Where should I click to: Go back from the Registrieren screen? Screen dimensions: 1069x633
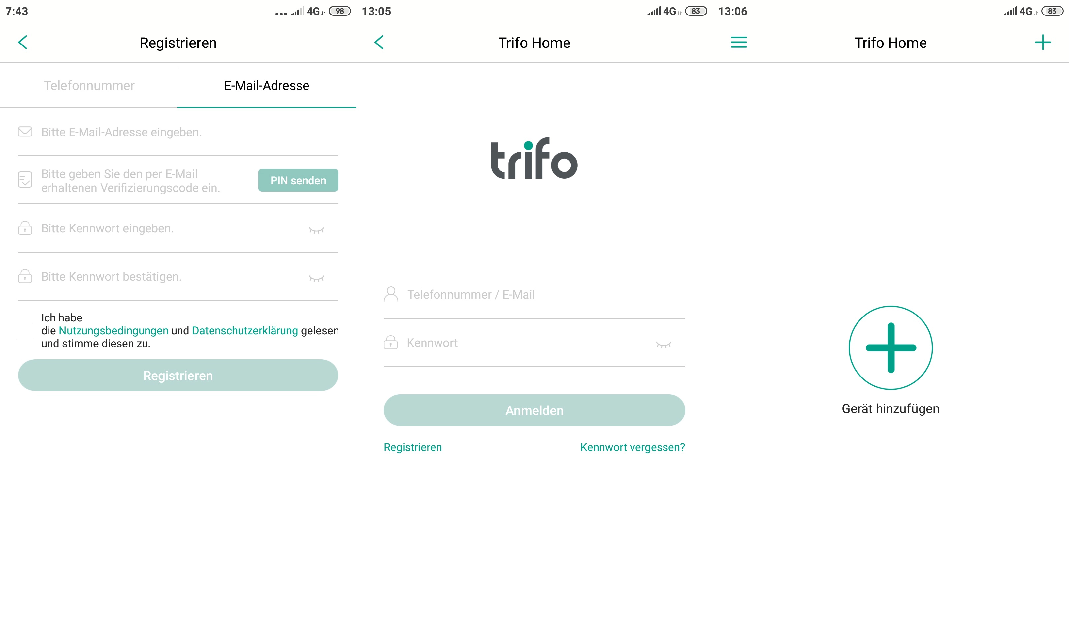coord(23,42)
